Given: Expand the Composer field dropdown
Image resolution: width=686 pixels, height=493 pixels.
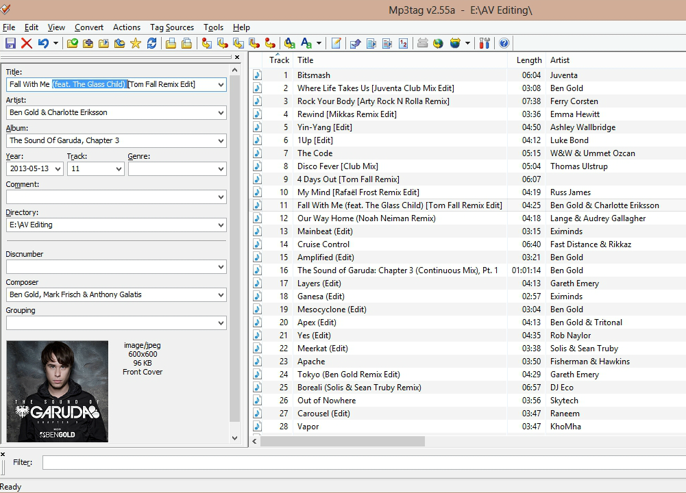Looking at the screenshot, I should coord(221,295).
